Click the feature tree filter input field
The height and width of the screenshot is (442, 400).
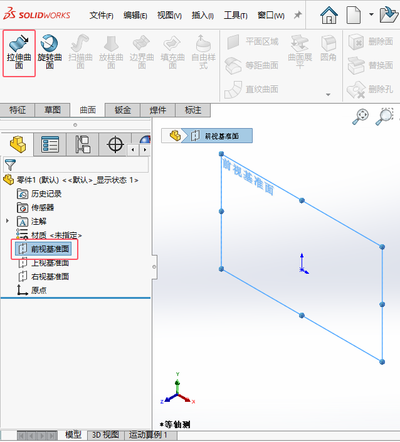pyautogui.click(x=76, y=165)
